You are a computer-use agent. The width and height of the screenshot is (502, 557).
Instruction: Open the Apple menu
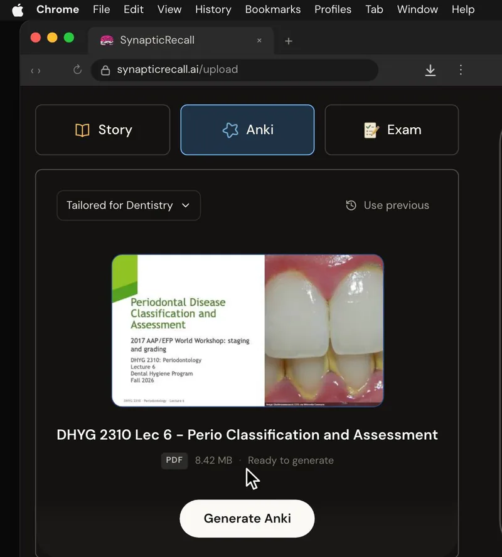pyautogui.click(x=18, y=9)
